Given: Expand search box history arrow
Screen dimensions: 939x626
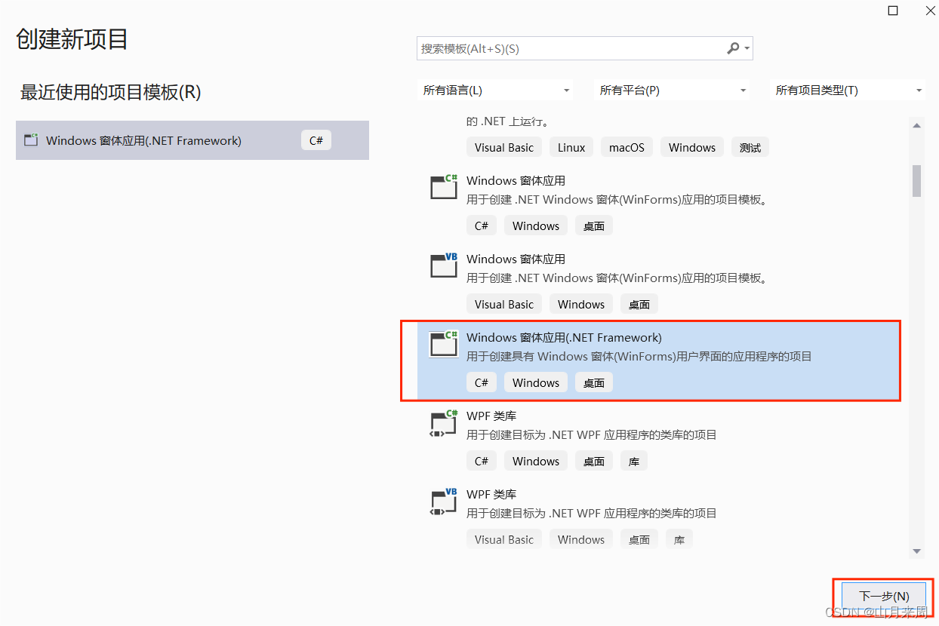Looking at the screenshot, I should coord(747,49).
